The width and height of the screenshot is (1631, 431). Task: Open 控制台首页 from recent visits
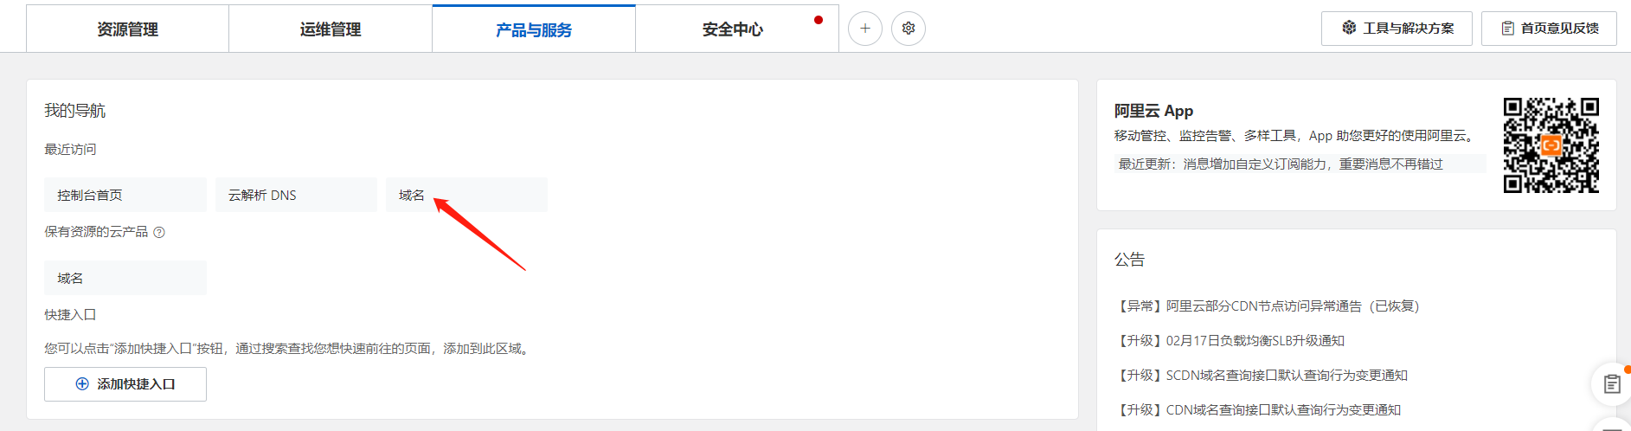tap(125, 195)
